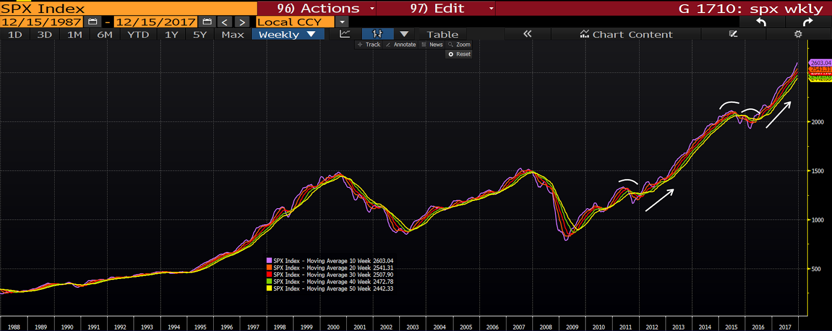The width and height of the screenshot is (832, 331).
Task: Click the red 30 Week legend swatch
Action: [269, 274]
